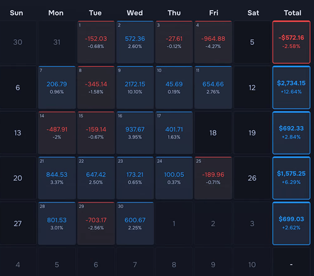Select empty Sunday 27 cell

click(18, 224)
